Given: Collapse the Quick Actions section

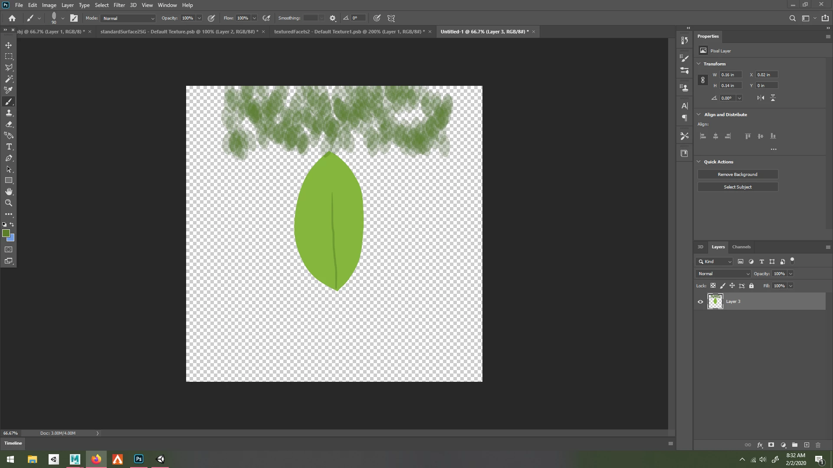Looking at the screenshot, I should click(x=699, y=162).
